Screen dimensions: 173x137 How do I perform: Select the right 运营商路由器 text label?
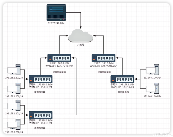pyautogui.click(x=105, y=72)
